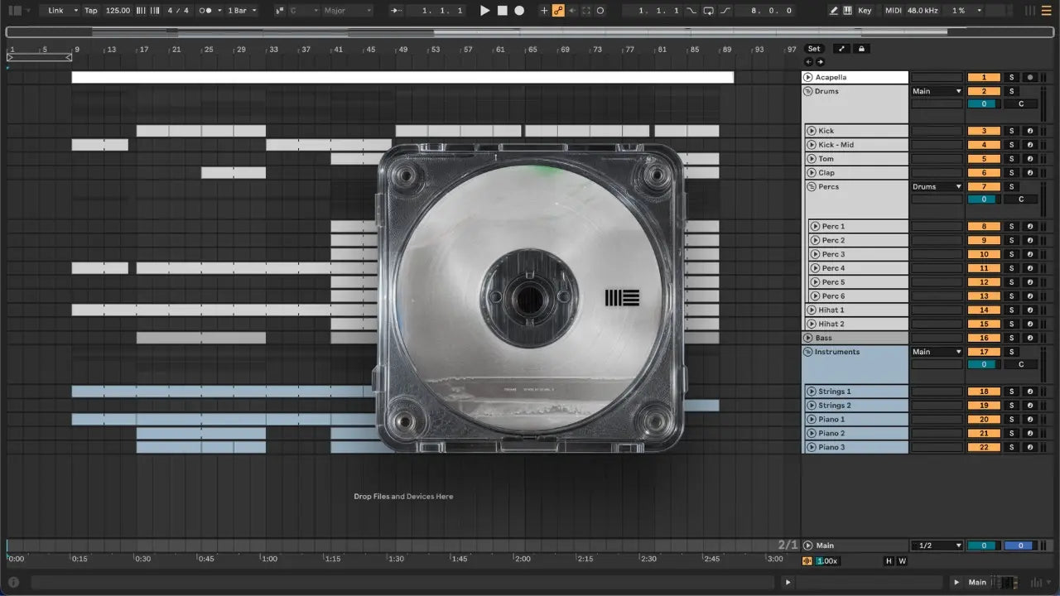Open the Drums track output Main dropdown
This screenshot has height=596, width=1060.
(x=937, y=91)
